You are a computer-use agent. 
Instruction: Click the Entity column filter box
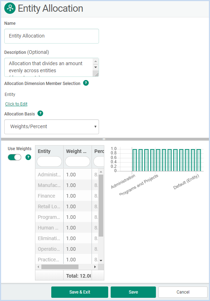pos(49,161)
